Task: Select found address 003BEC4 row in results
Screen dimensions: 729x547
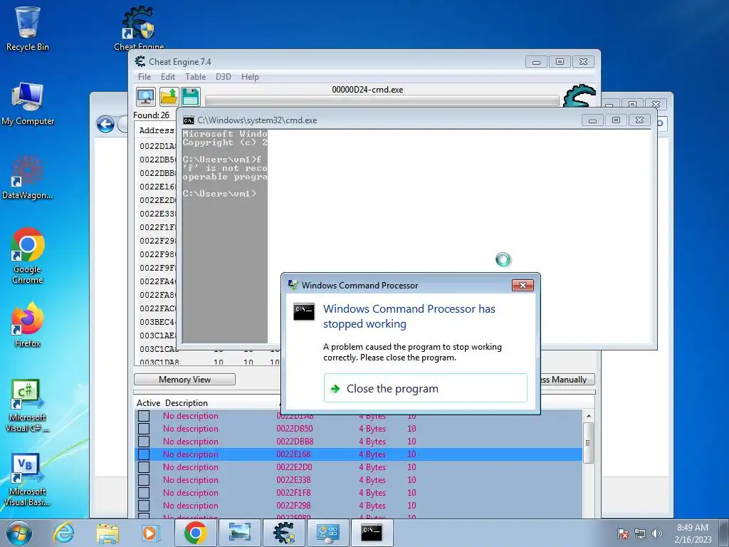Action: click(x=158, y=322)
